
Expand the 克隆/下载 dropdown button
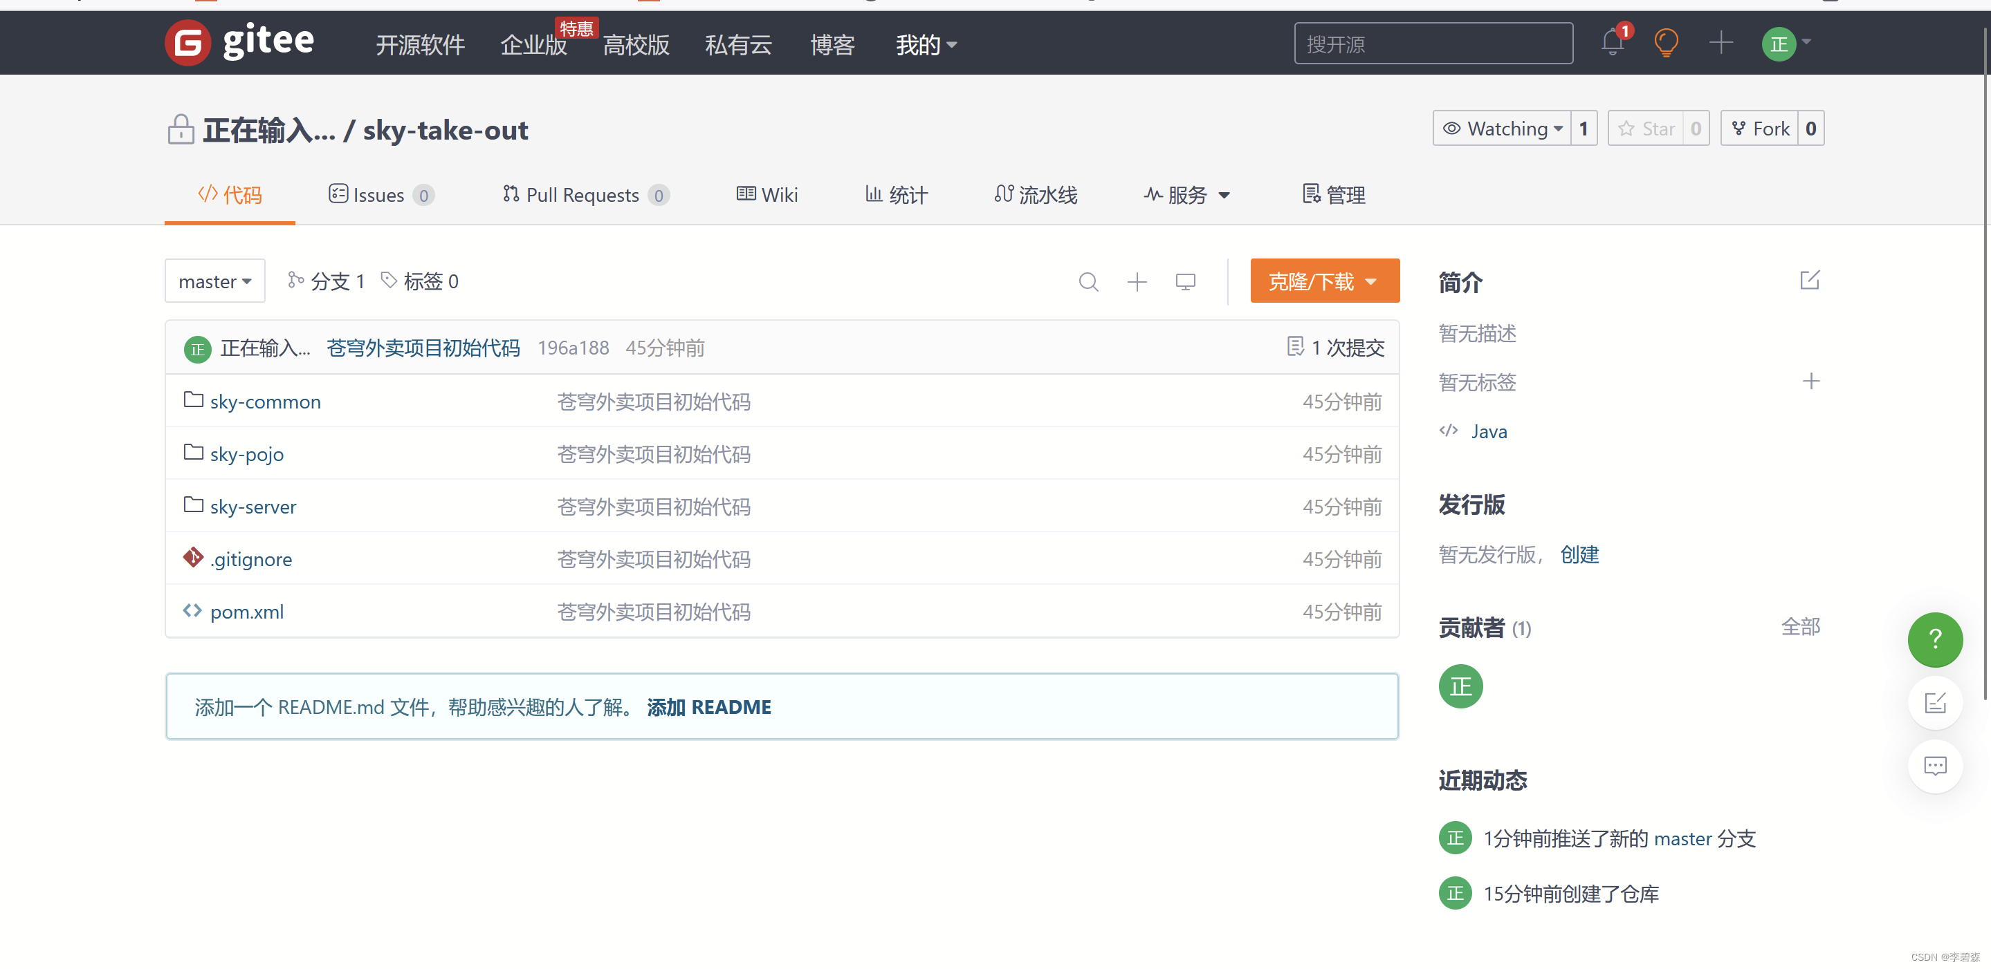1324,282
